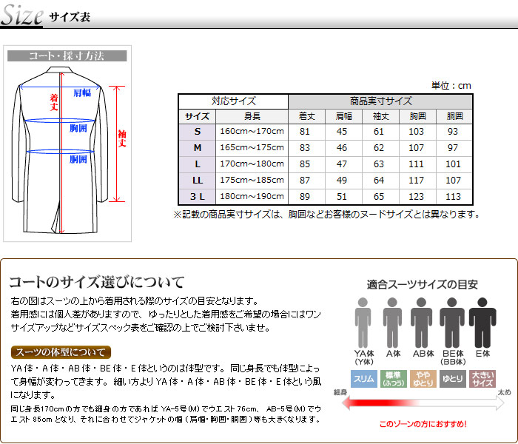The width and height of the screenshot is (518, 444).
Task: Click the 63 袖丈 value in L row
Action: pos(379,164)
